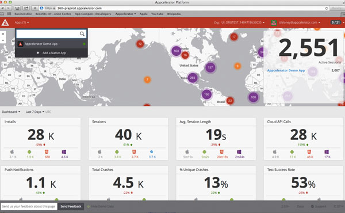The width and height of the screenshot is (345, 213).
Task: Click Android icon in Cloud API Calls card
Action: click(x=292, y=152)
